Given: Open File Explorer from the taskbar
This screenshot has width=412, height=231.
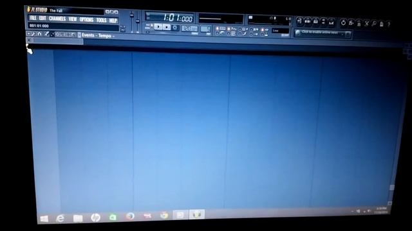Looking at the screenshot, I should click(78, 218).
